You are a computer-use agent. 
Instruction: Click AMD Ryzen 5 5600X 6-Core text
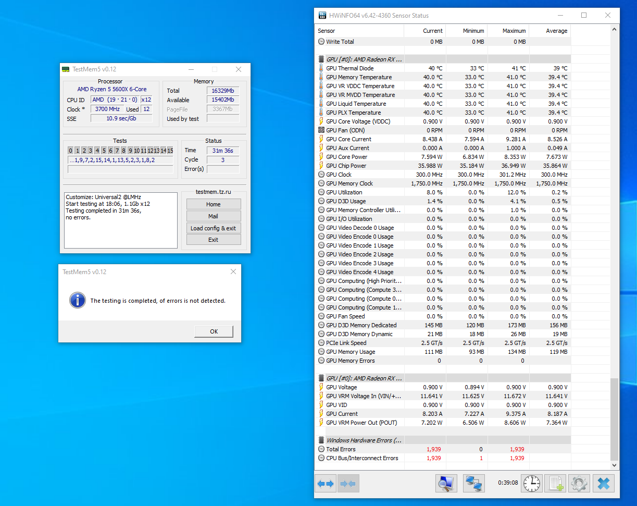tap(112, 90)
